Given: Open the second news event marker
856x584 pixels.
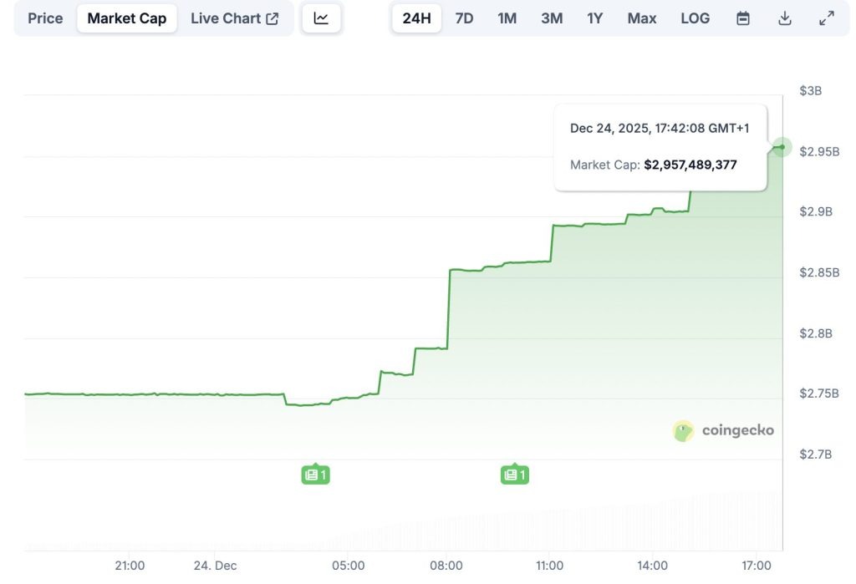Looking at the screenshot, I should (x=515, y=474).
